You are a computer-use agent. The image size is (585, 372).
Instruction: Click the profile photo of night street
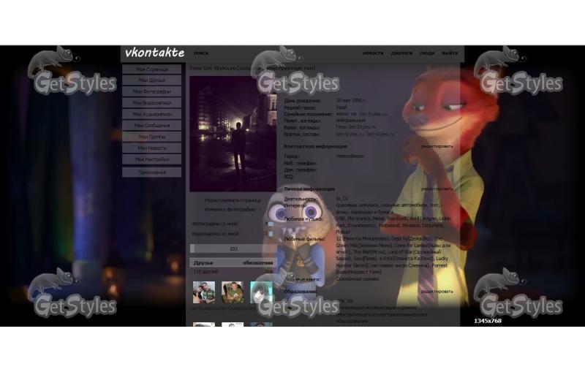click(233, 134)
